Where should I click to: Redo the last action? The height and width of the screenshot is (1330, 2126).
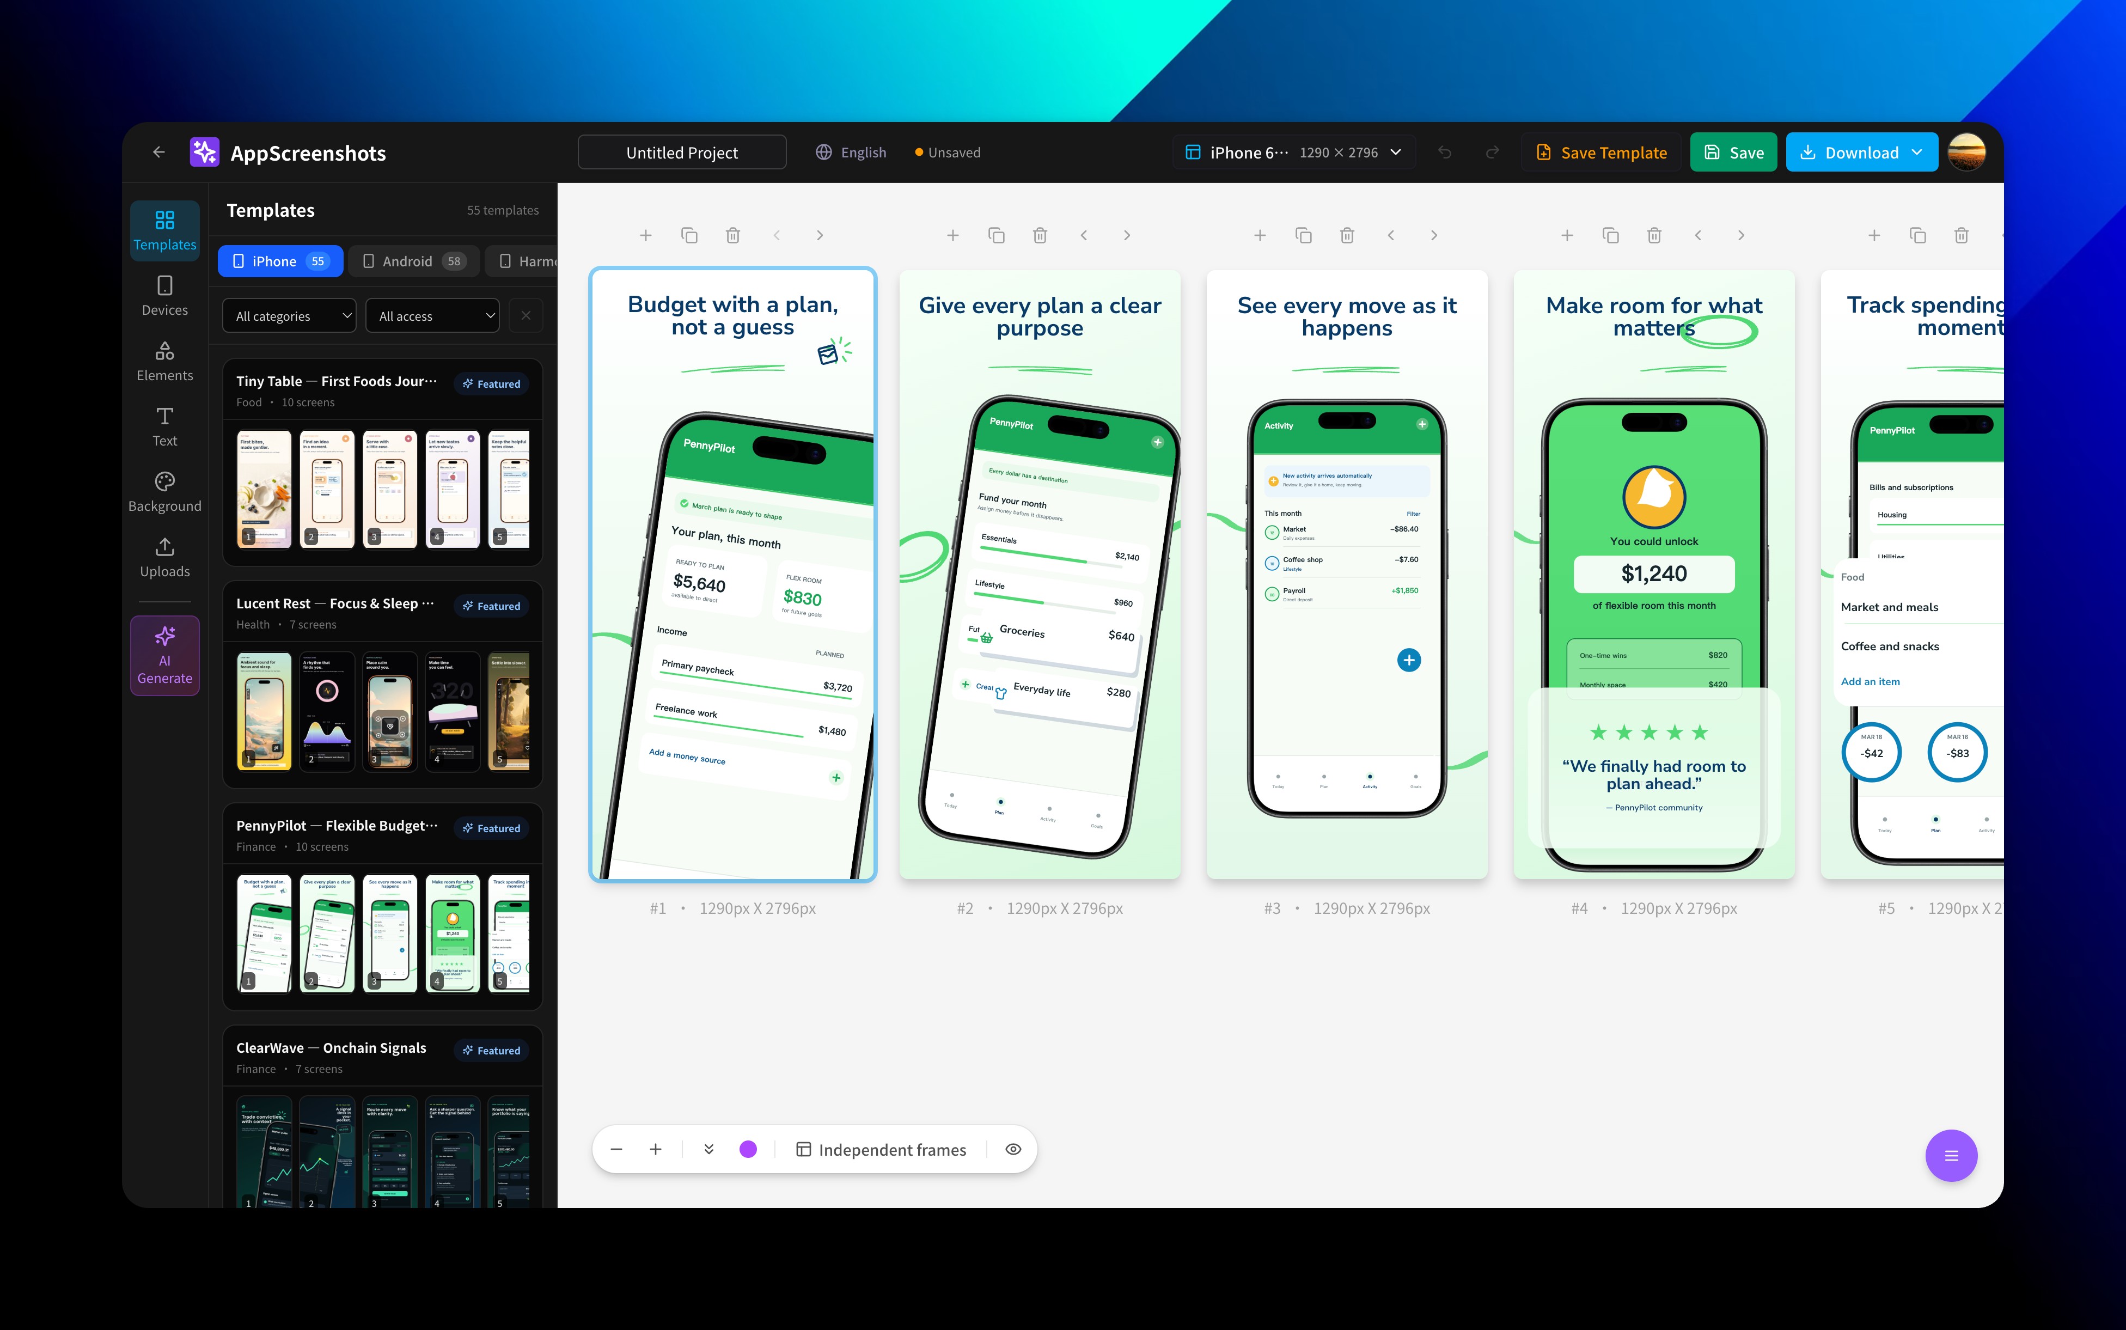coord(1492,152)
